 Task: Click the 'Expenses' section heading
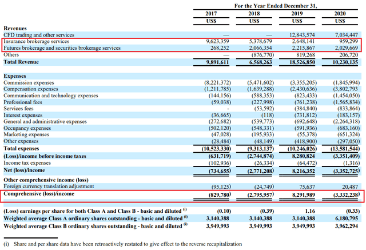pos(15,76)
